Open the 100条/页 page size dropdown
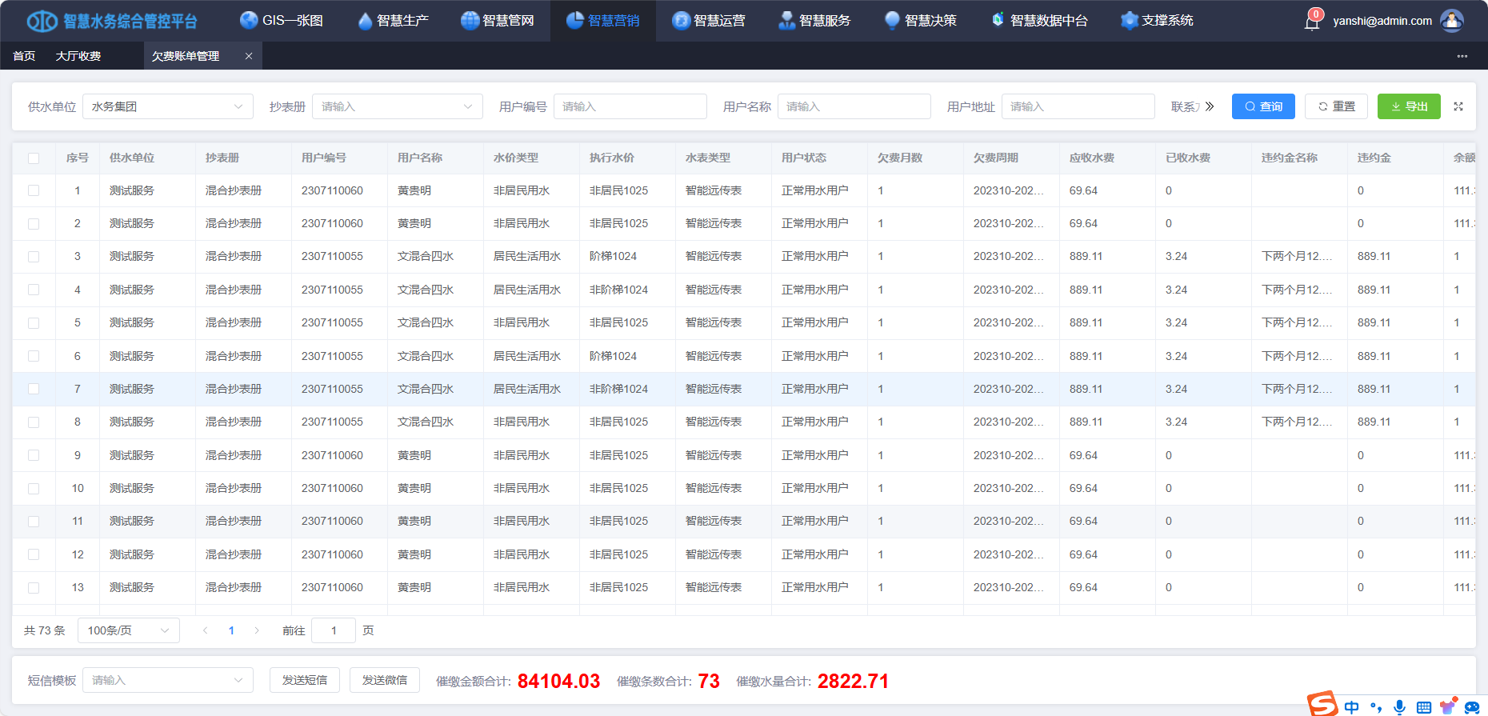The width and height of the screenshot is (1488, 716). (x=128, y=630)
